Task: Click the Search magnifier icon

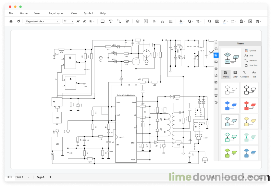Action: 210,21
